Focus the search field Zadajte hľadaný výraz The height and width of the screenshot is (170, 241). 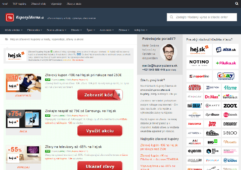202,17
